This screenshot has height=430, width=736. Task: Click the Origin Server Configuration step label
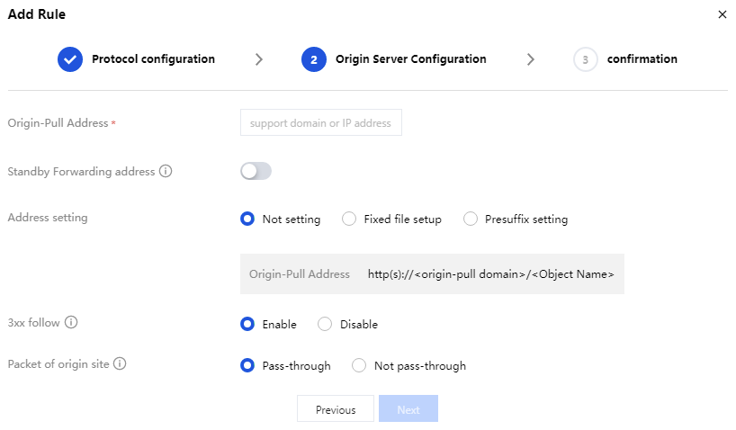click(x=410, y=59)
